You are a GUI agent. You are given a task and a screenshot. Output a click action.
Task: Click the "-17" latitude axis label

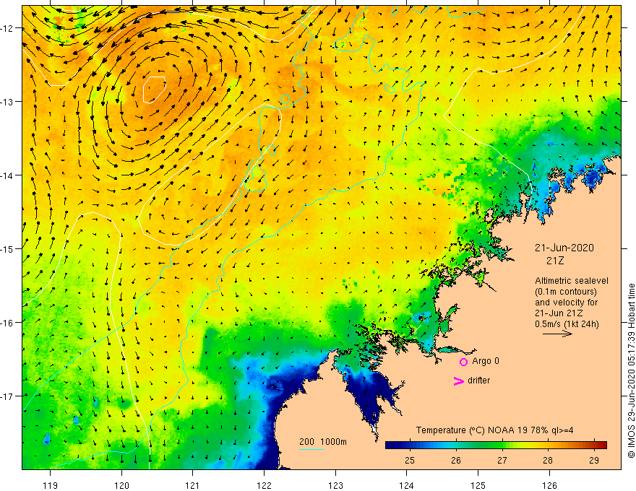[x=7, y=396]
